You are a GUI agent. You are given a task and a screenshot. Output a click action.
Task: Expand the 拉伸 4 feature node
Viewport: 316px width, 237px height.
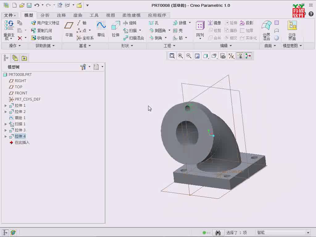6,136
